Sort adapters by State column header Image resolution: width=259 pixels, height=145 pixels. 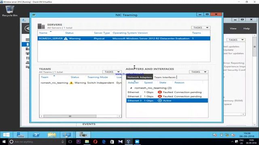point(163,83)
